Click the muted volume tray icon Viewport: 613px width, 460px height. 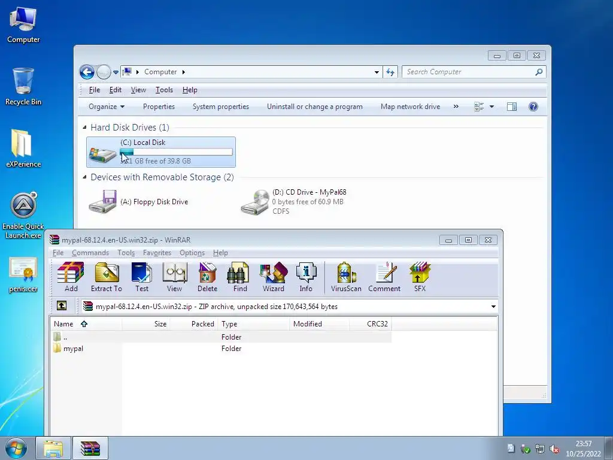(x=554, y=449)
